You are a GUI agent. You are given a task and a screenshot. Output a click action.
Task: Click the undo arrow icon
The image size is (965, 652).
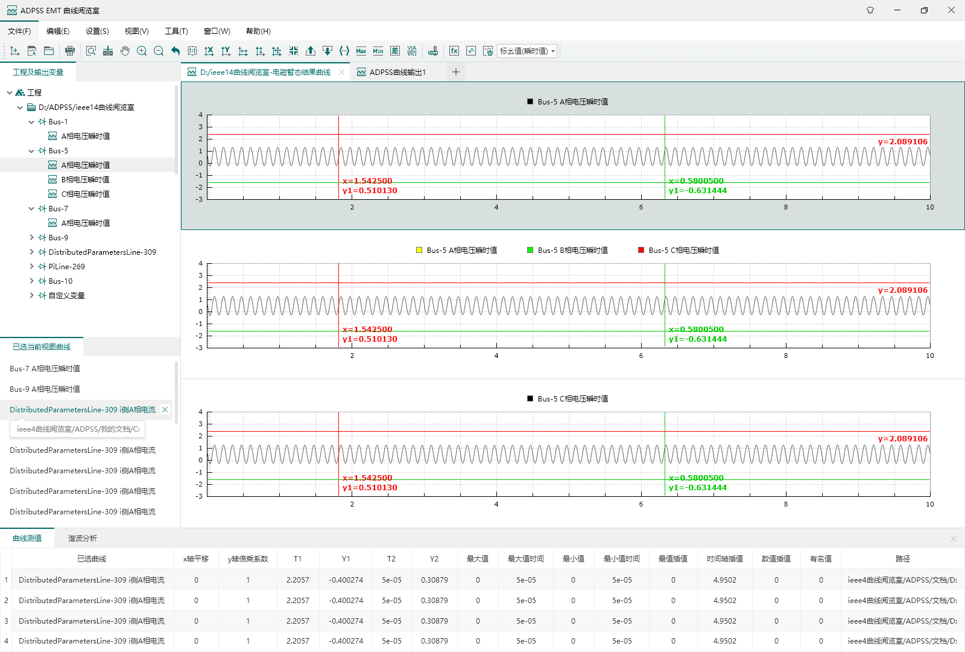click(x=176, y=51)
